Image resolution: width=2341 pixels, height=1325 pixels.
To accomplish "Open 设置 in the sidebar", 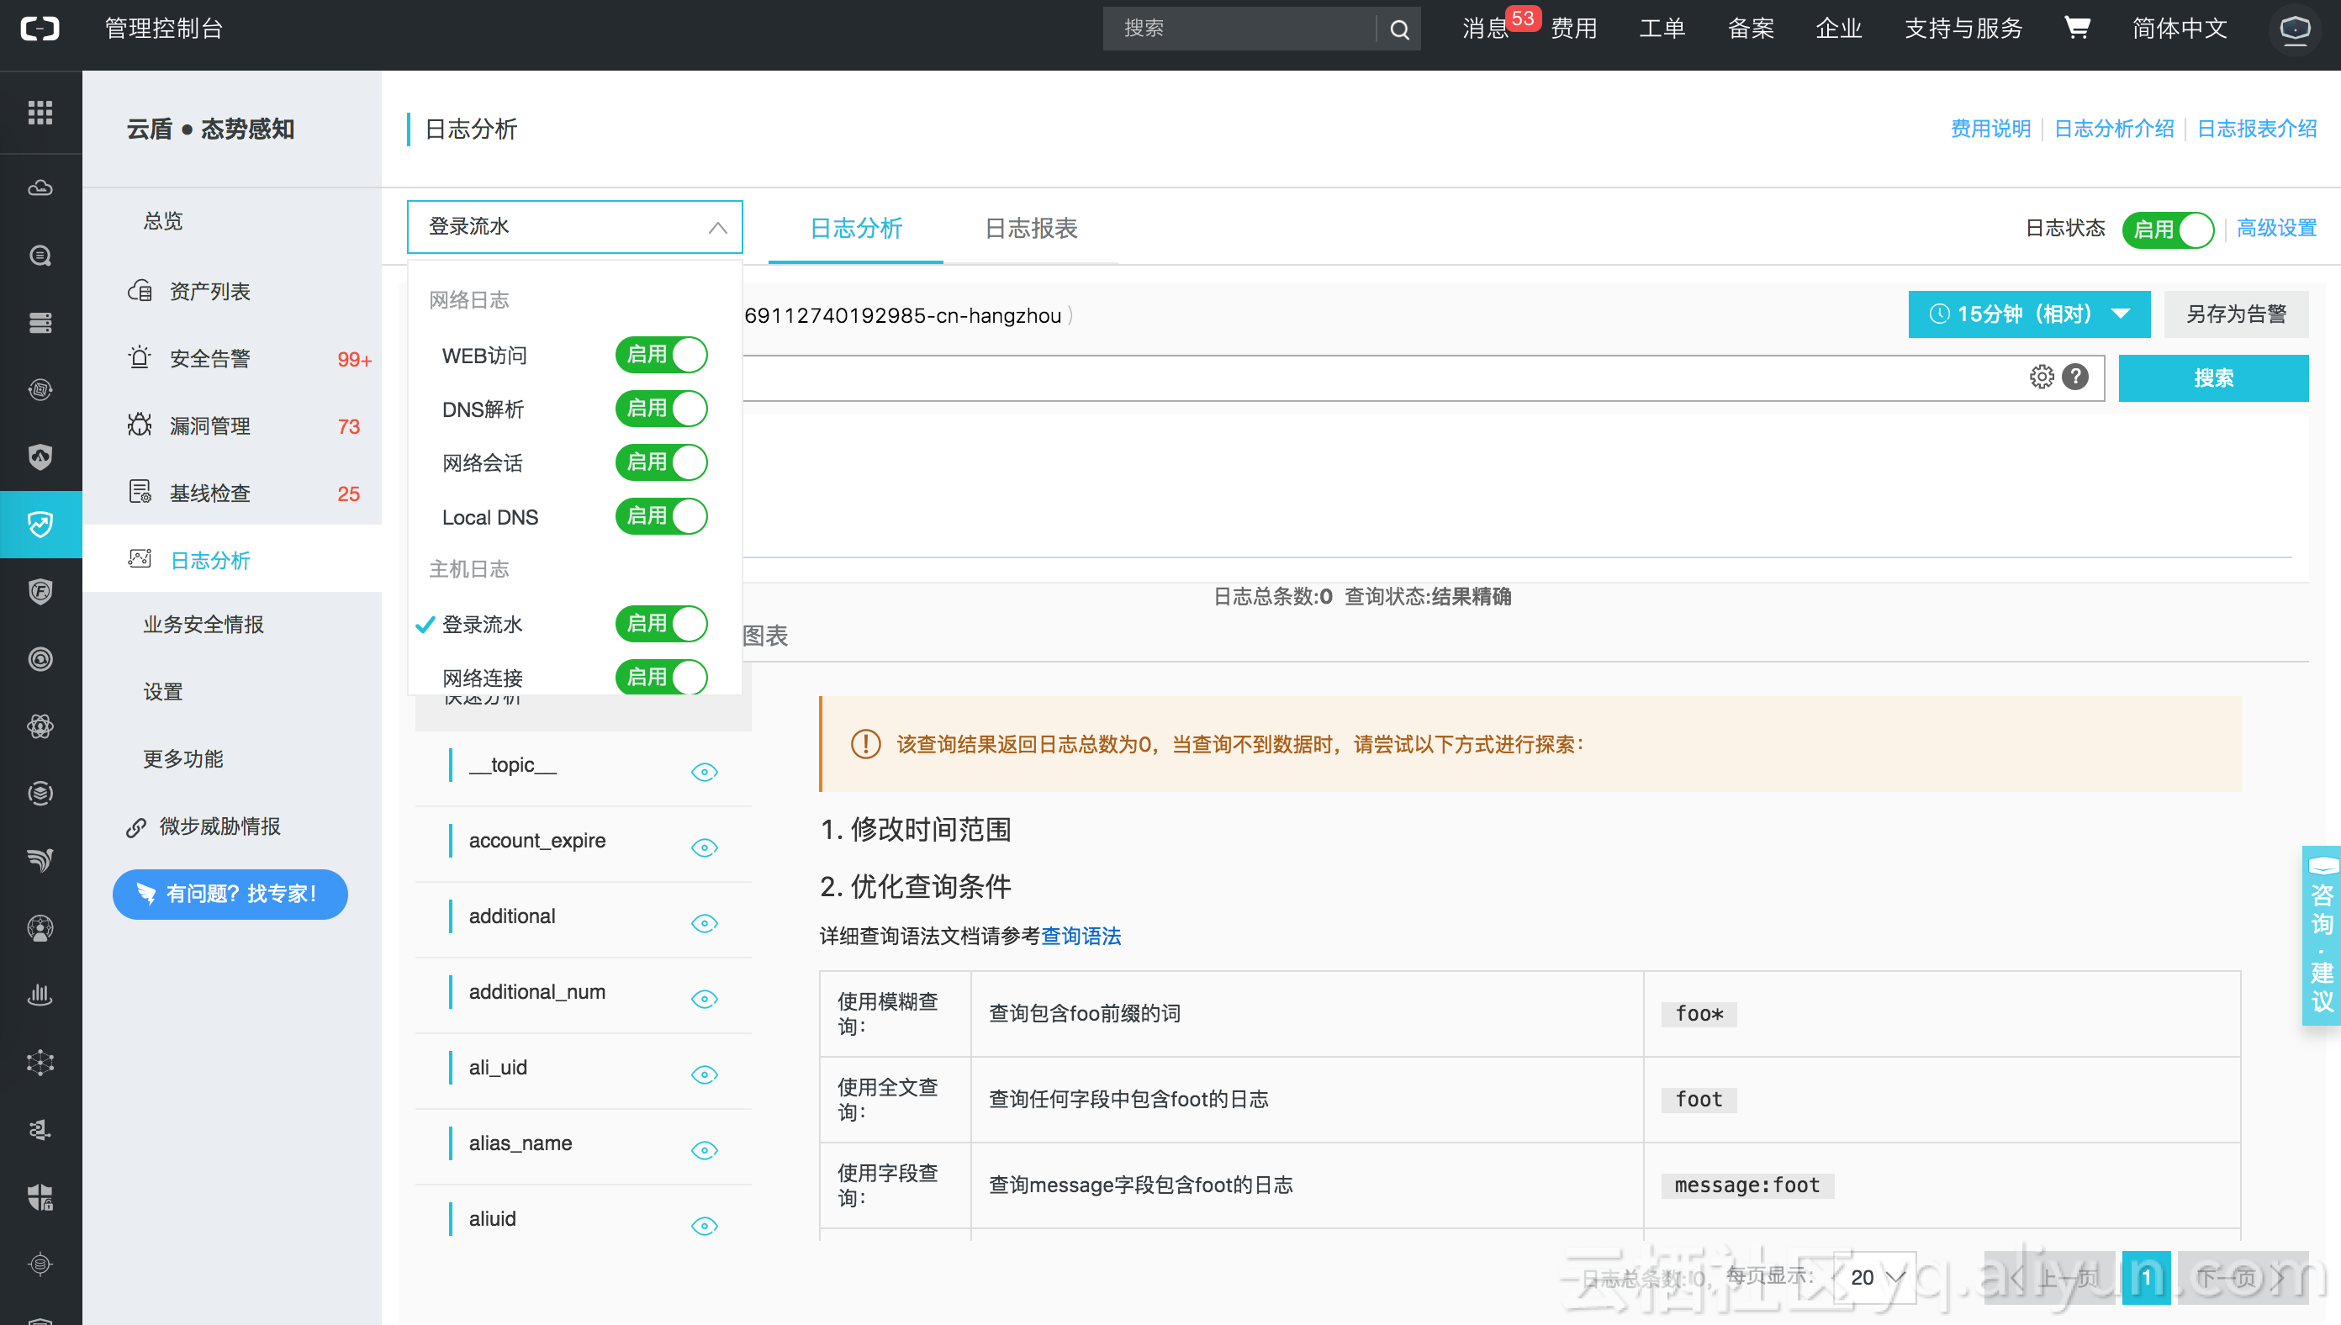I will 163,692.
